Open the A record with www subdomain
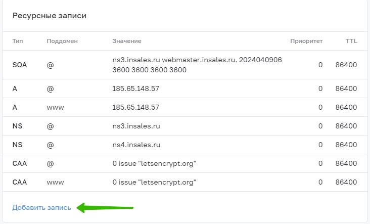Screen dimensions: 370x224 coord(185,107)
